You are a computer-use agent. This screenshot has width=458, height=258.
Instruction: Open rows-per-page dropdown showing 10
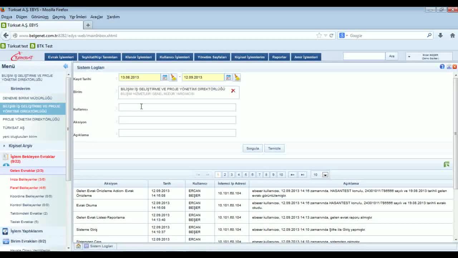tap(325, 175)
